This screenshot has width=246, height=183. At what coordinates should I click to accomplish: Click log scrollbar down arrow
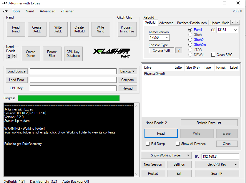point(136,174)
